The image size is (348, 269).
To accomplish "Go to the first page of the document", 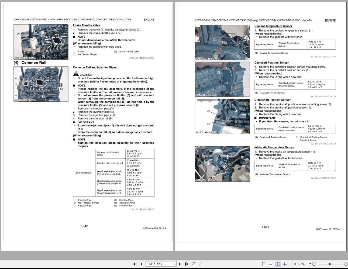I will coord(135,264).
